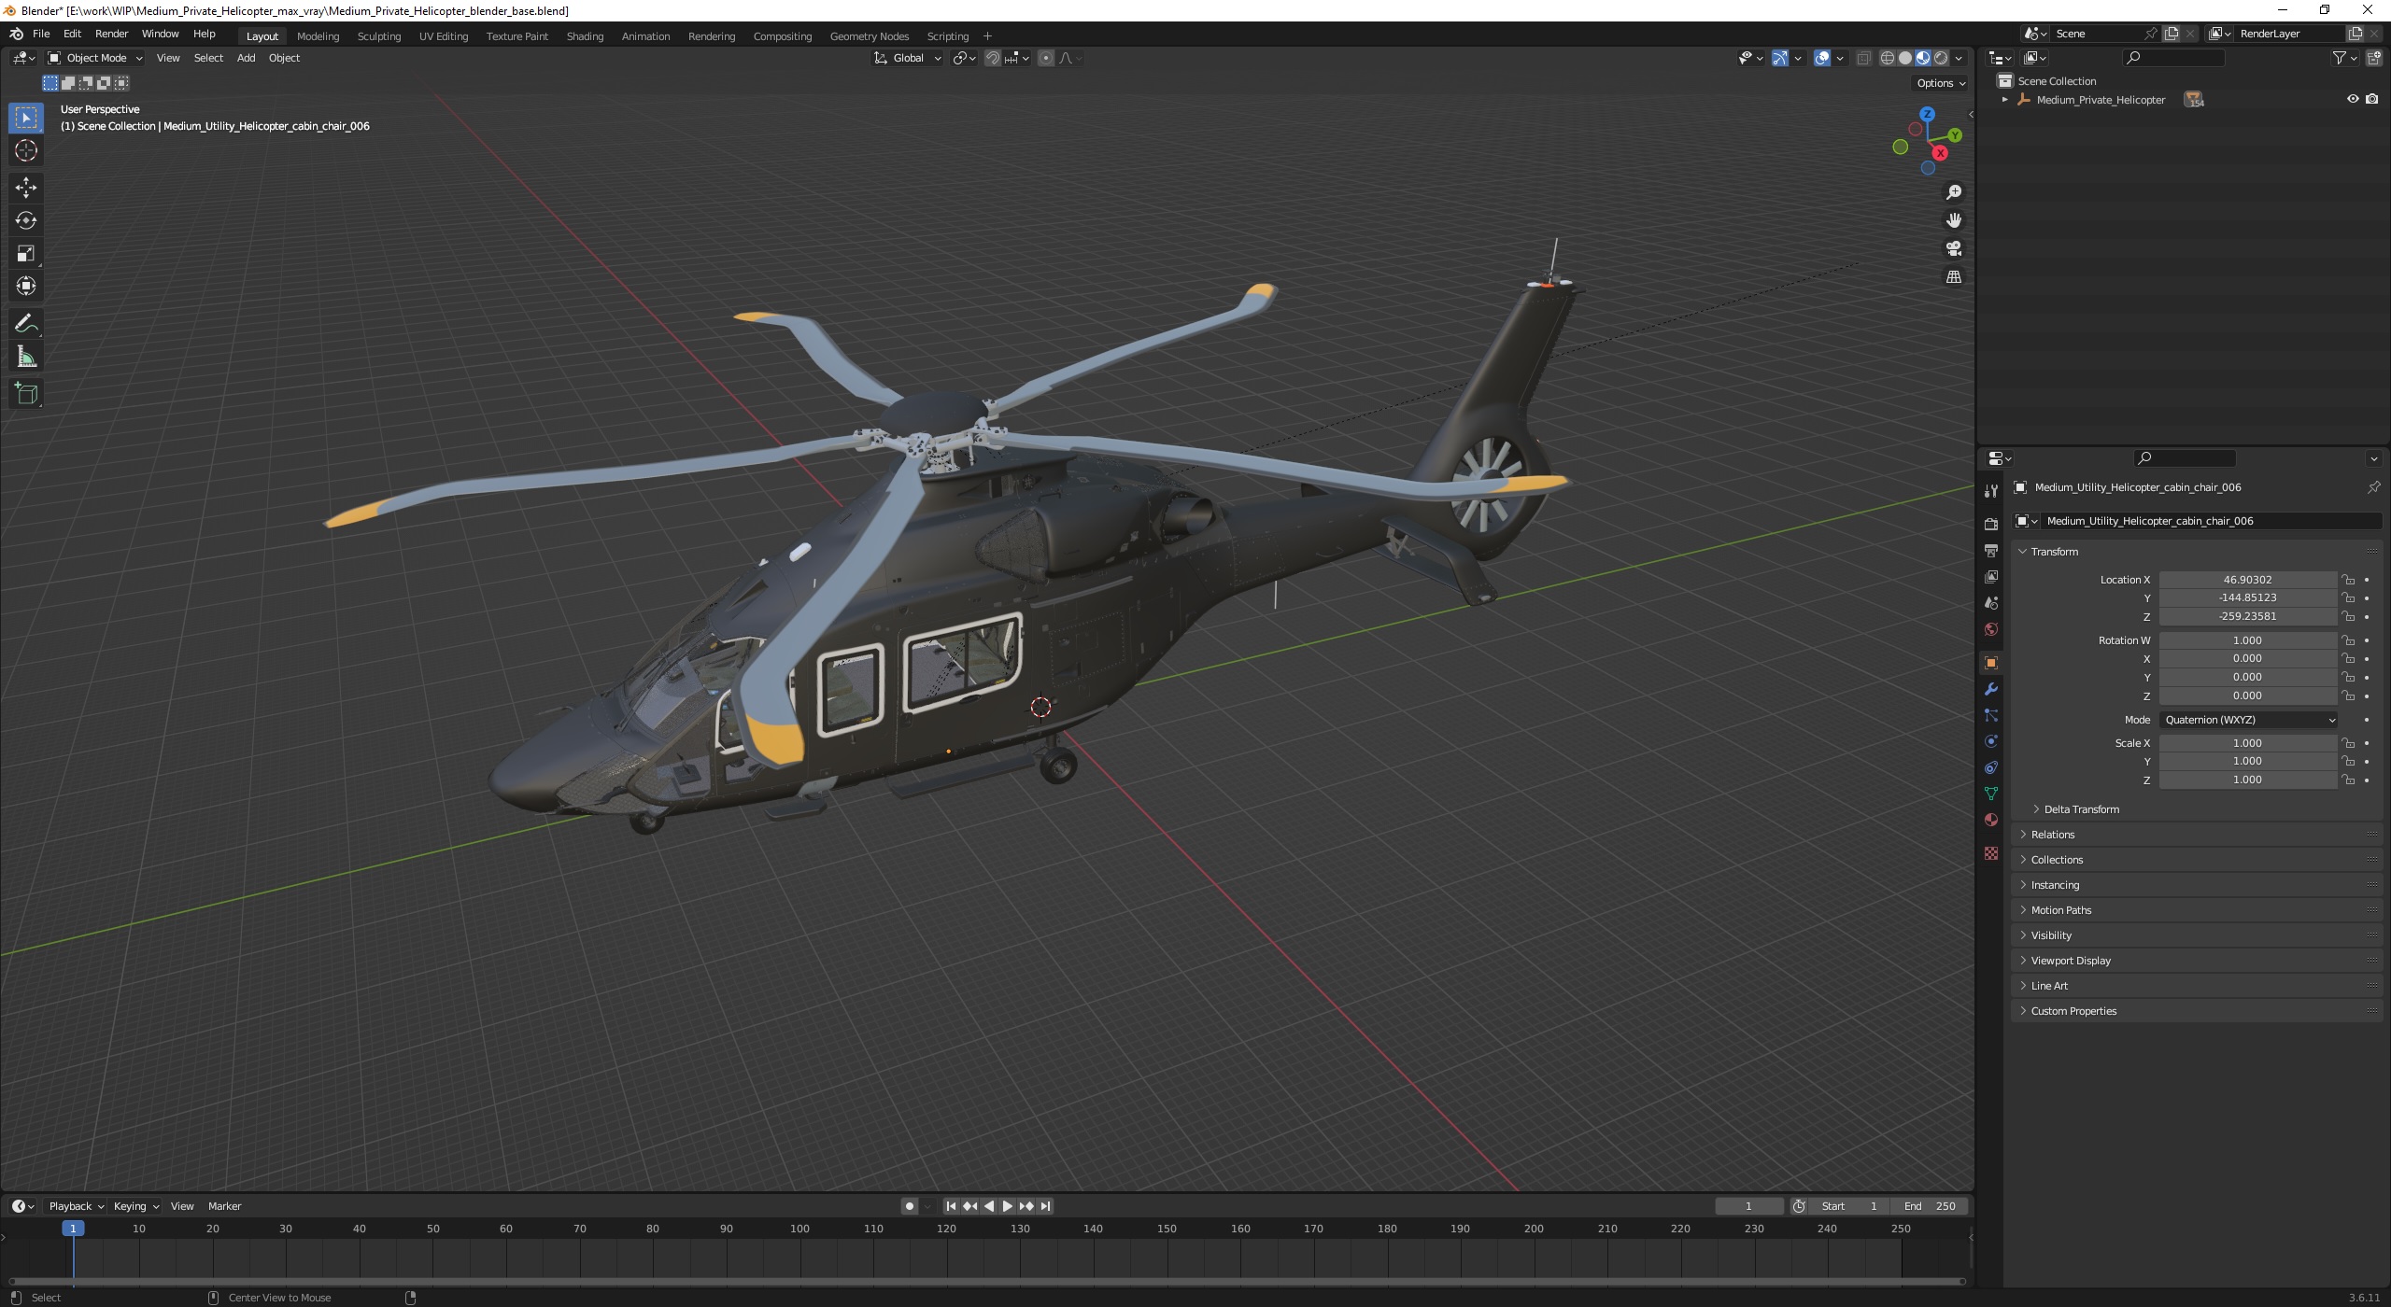Click the Select Box tool icon
Screen dimensions: 2391x1307
[26, 117]
